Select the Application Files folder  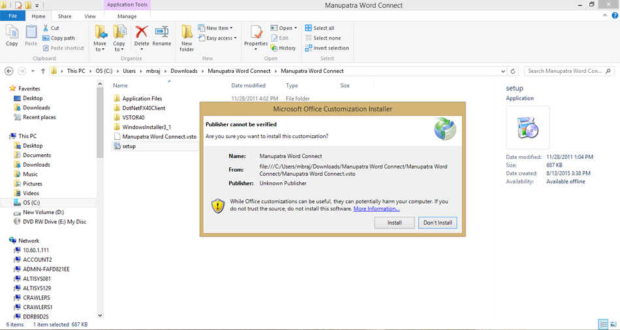pyautogui.click(x=142, y=98)
